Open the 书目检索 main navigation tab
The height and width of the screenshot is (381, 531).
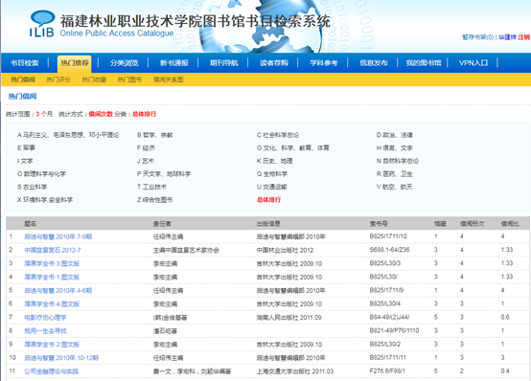[x=24, y=63]
